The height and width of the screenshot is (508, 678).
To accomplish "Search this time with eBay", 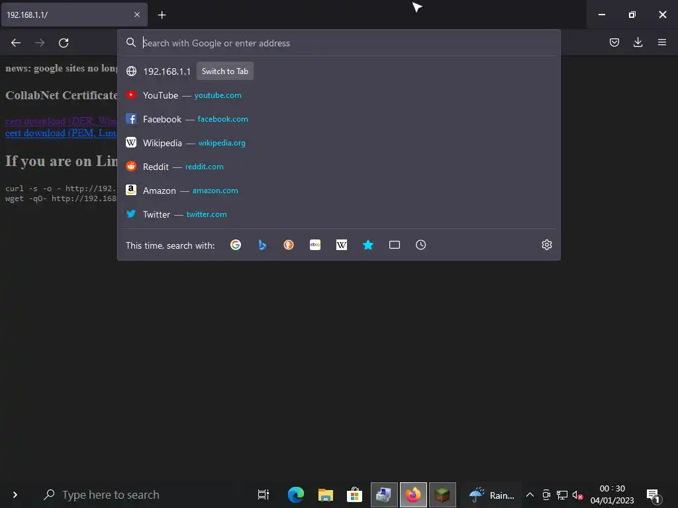I will click(315, 245).
